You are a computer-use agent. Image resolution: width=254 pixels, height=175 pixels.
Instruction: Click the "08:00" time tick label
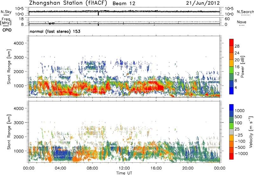coord(92,168)
